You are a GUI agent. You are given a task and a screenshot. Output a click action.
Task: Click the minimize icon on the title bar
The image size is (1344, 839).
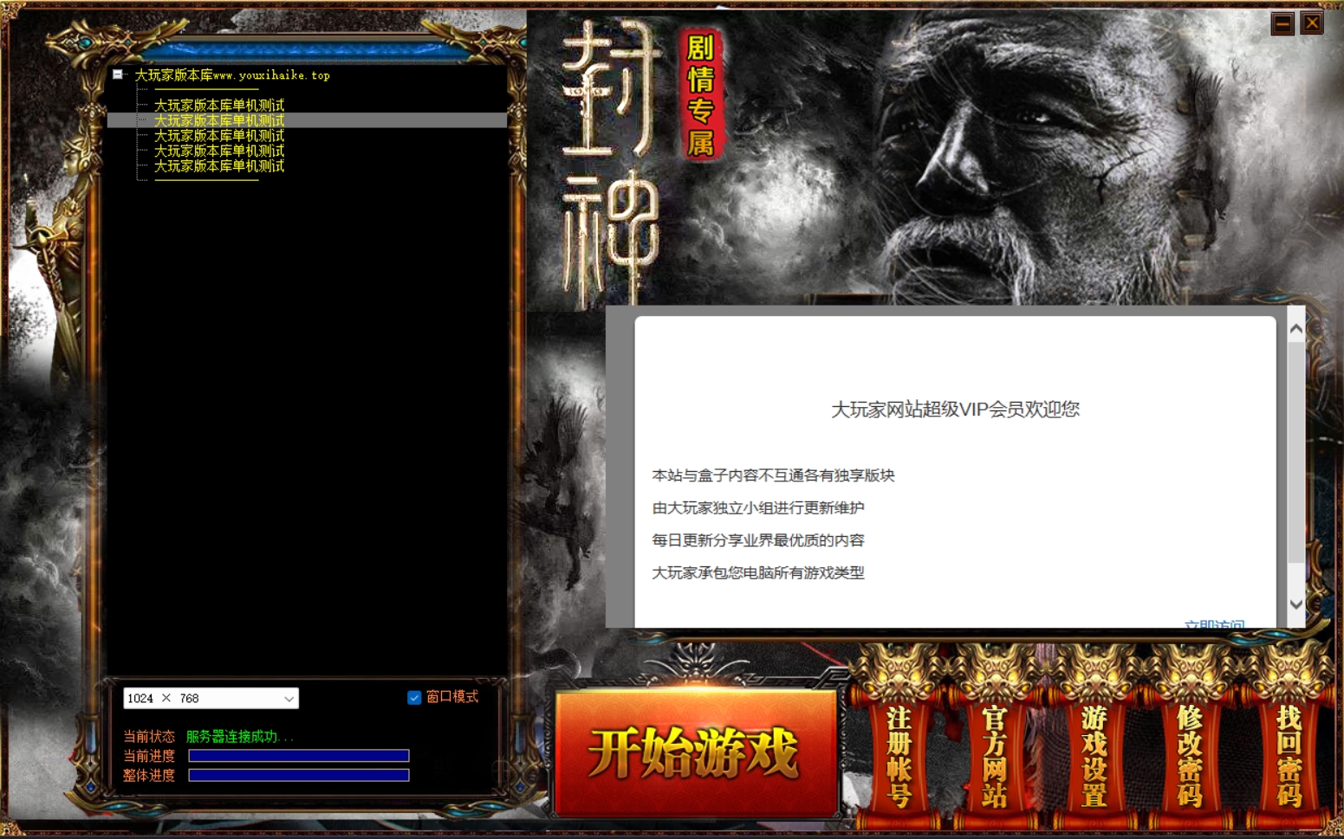pyautogui.click(x=1282, y=23)
